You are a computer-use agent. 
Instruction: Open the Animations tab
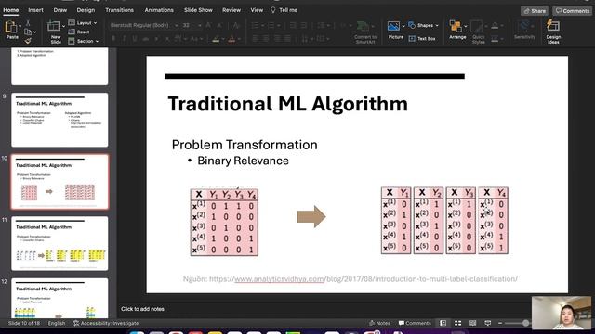coord(159,10)
